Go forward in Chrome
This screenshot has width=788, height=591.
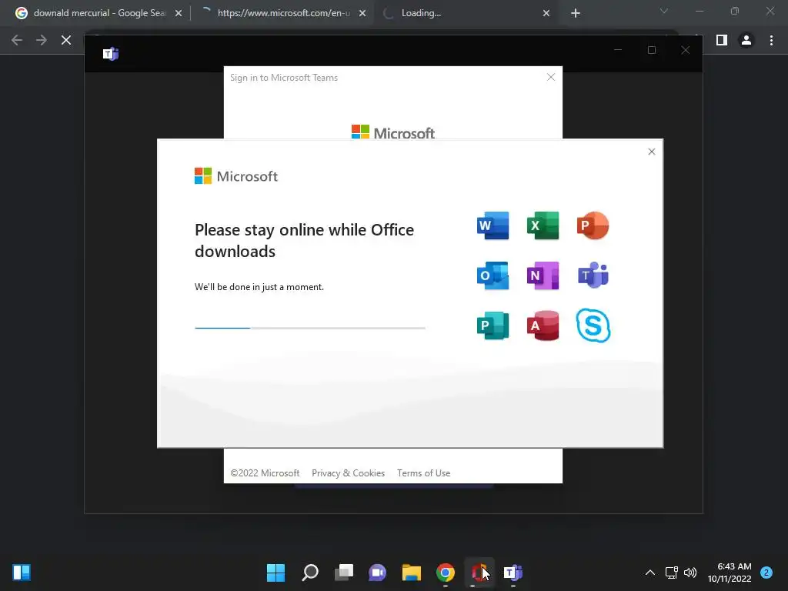point(42,40)
